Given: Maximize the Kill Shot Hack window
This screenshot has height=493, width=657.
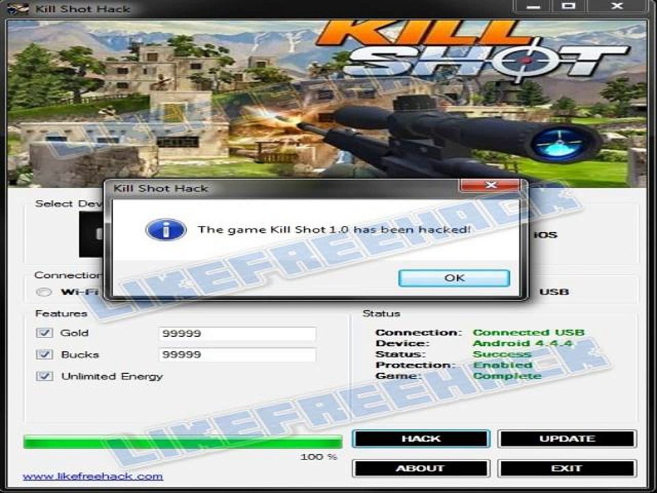Looking at the screenshot, I should [x=569, y=6].
